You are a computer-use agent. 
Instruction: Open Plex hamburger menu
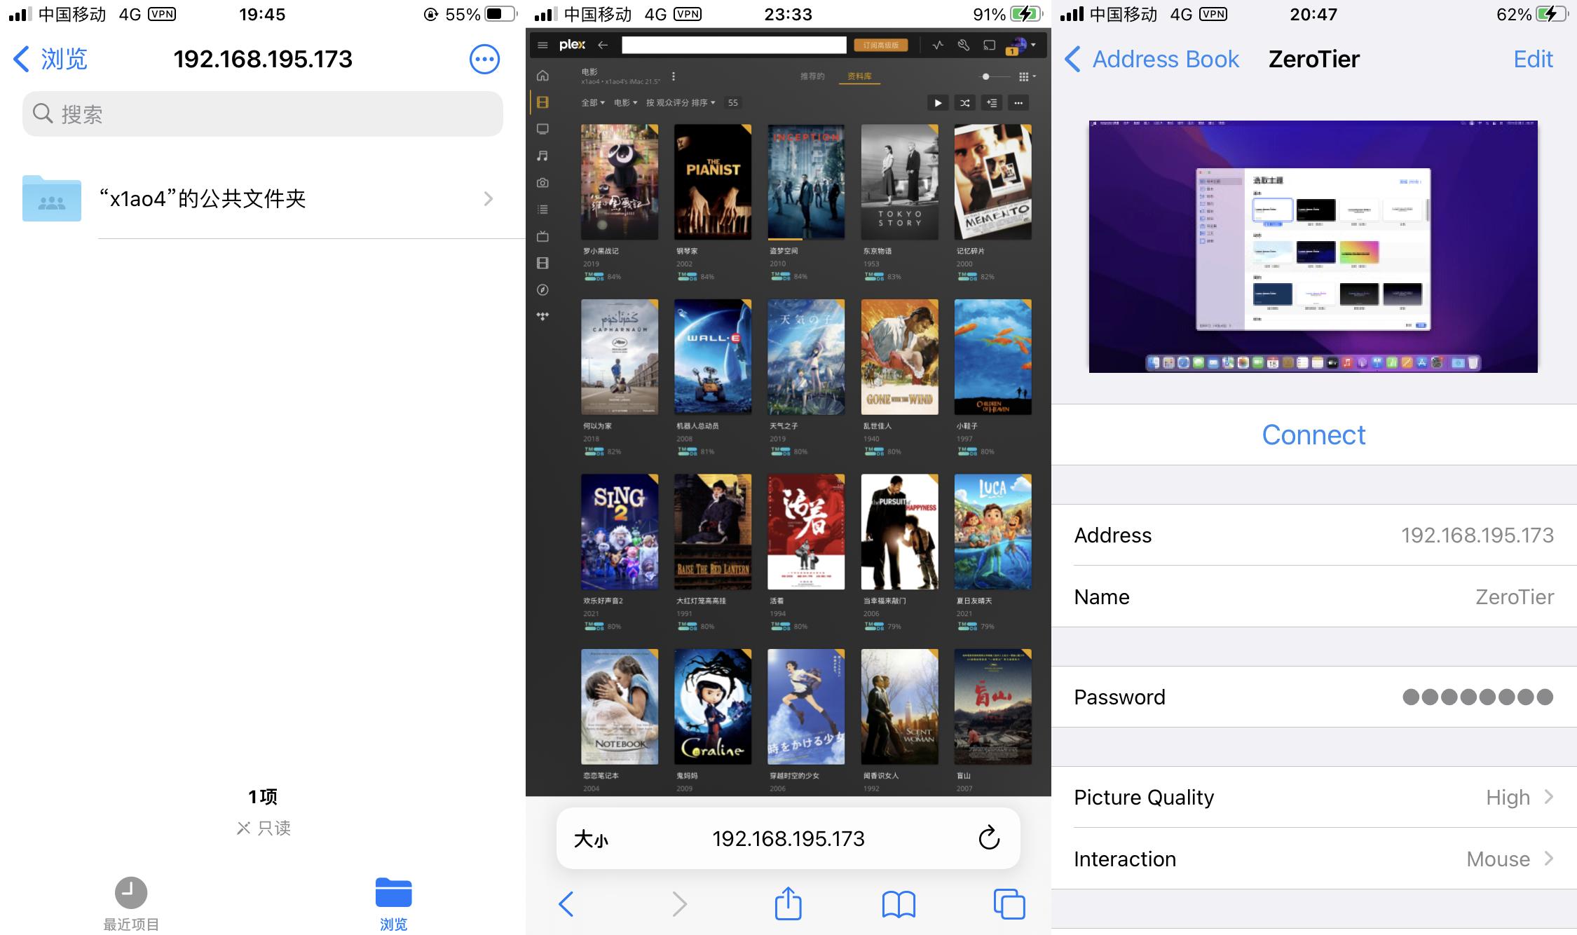pos(542,46)
